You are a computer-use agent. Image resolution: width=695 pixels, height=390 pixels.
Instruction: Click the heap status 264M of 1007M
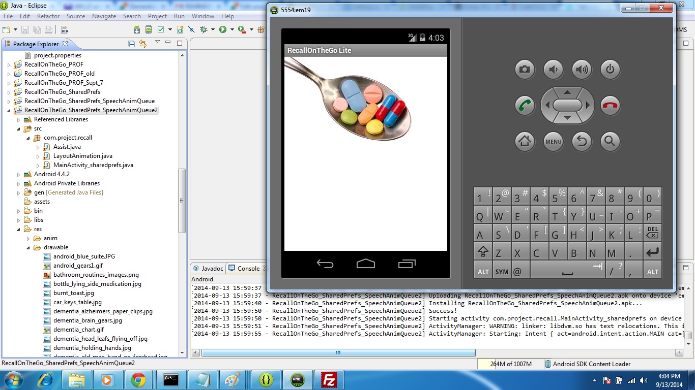pyautogui.click(x=510, y=364)
